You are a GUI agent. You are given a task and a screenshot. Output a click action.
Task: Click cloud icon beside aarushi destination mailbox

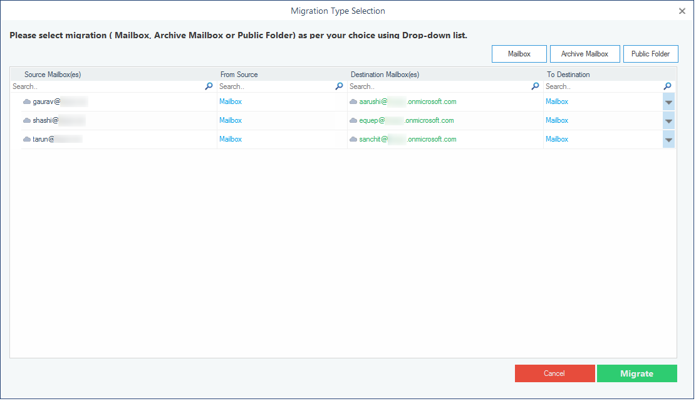coord(353,102)
